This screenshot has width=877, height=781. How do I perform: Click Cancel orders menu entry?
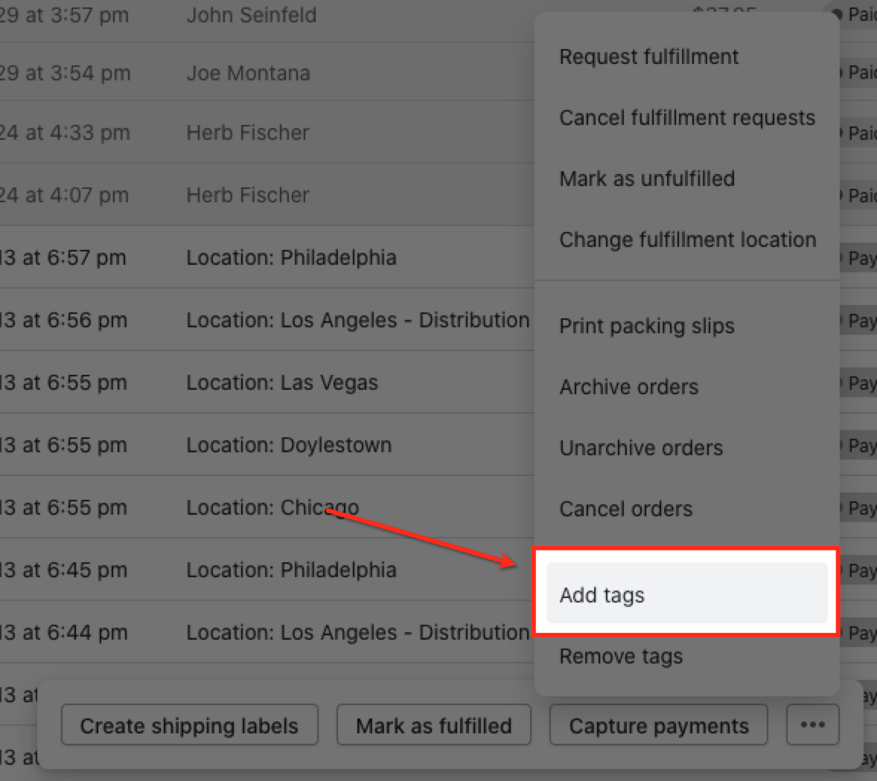(625, 509)
